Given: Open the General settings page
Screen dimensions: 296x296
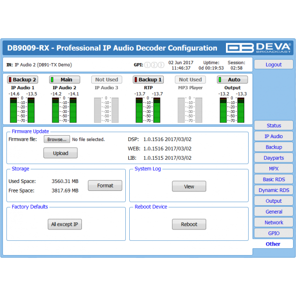Looking at the screenshot, I should tap(273, 212).
